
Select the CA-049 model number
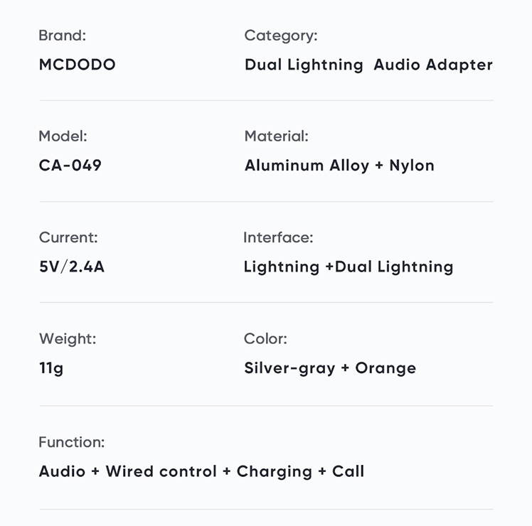[70, 166]
